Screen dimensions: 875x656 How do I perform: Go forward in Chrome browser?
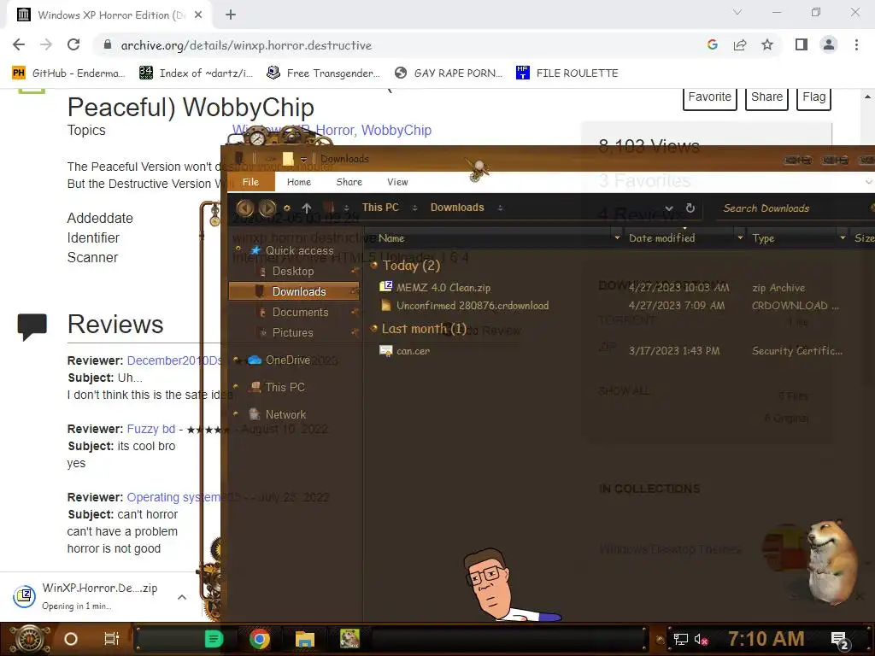[x=46, y=45]
